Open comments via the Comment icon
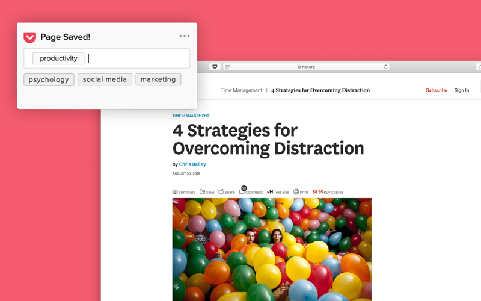Image resolution: width=481 pixels, height=301 pixels. pyautogui.click(x=242, y=192)
